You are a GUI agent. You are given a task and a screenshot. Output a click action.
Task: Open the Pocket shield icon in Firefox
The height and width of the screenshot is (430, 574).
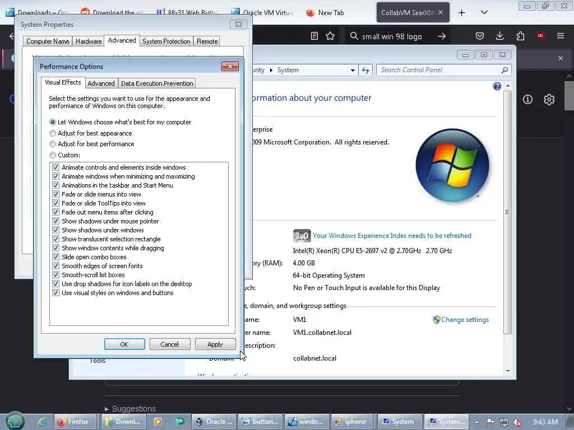click(x=480, y=36)
